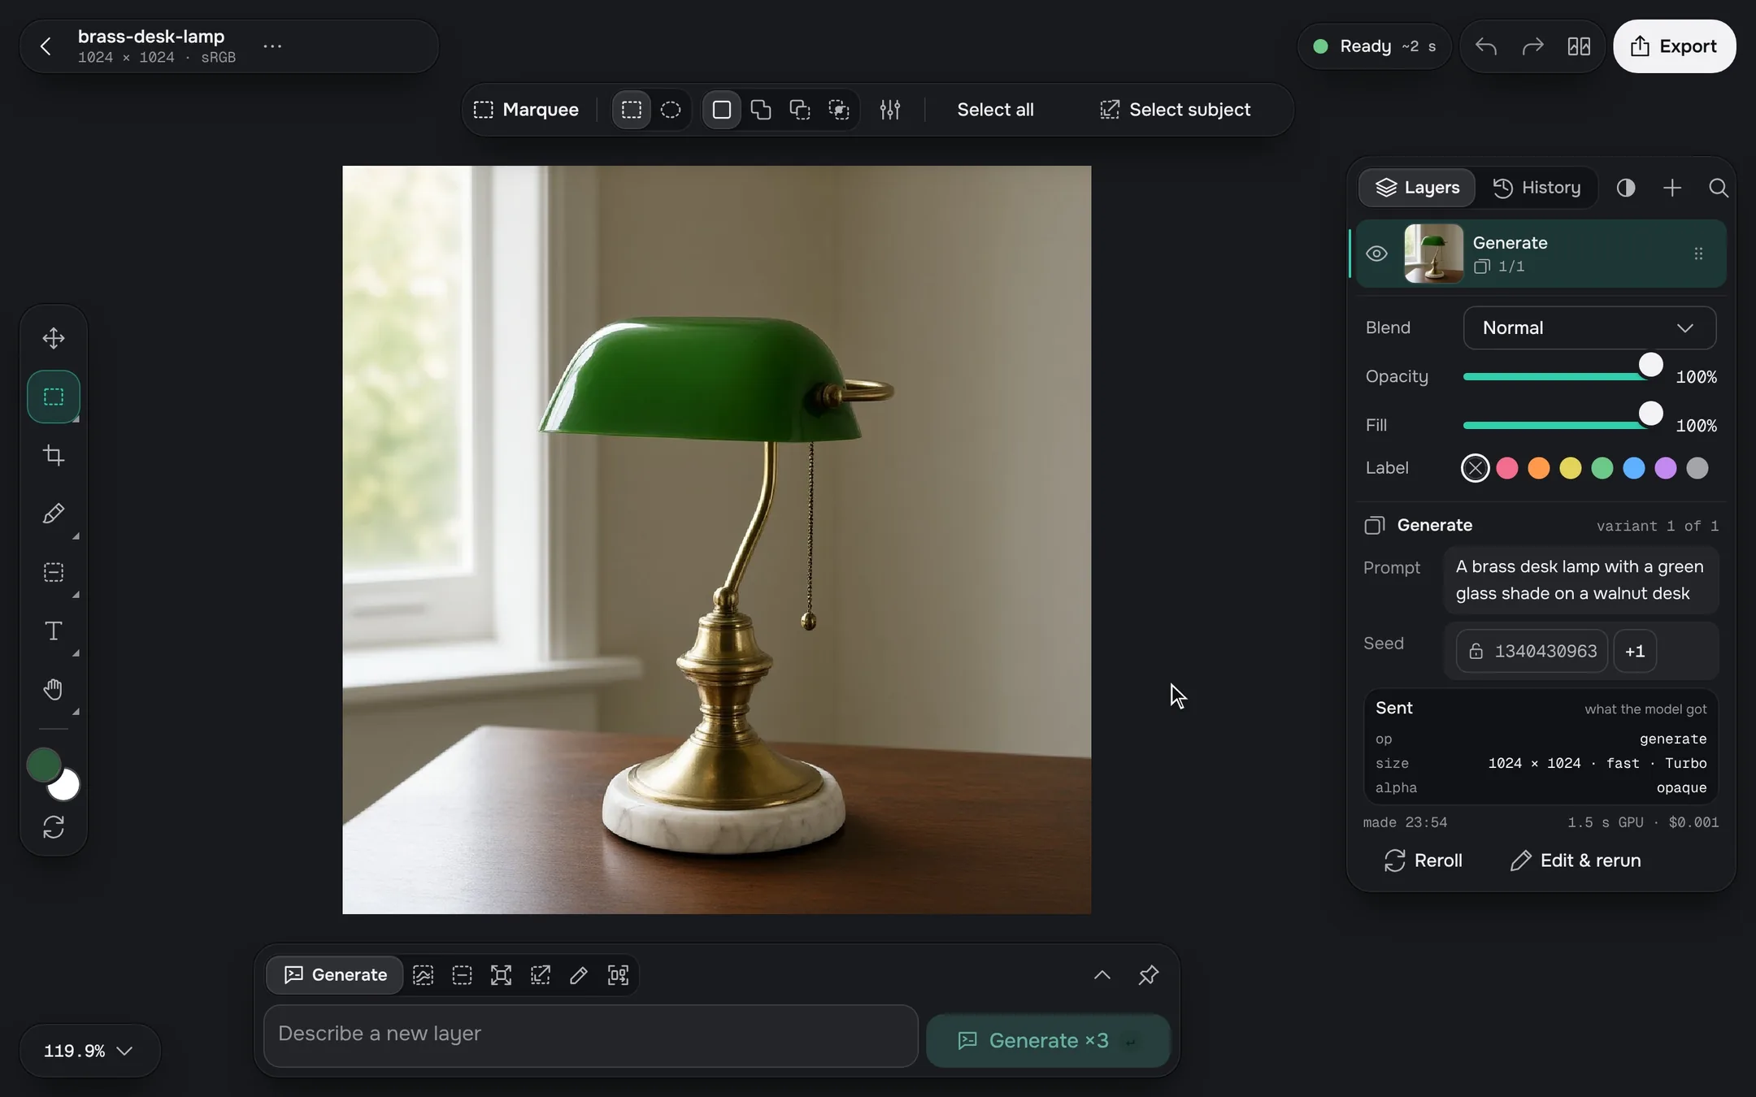The image size is (1756, 1097).
Task: Swap foreground and background colors
Action: point(54,827)
